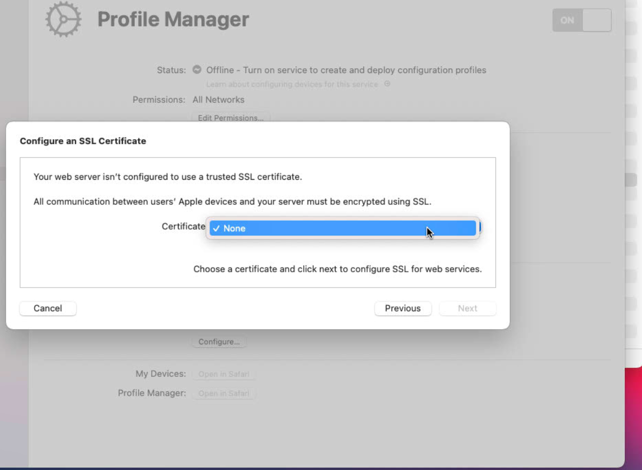This screenshot has height=470, width=642.
Task: Cancel the SSL certificate dialog
Action: (48, 308)
